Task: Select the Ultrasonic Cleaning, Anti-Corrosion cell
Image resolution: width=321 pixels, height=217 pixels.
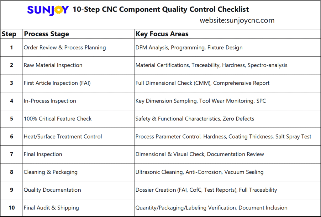Action: pos(199,172)
